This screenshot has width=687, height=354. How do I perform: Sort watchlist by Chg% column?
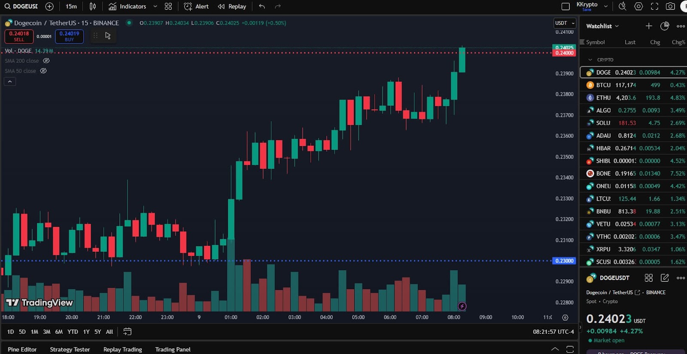click(678, 42)
